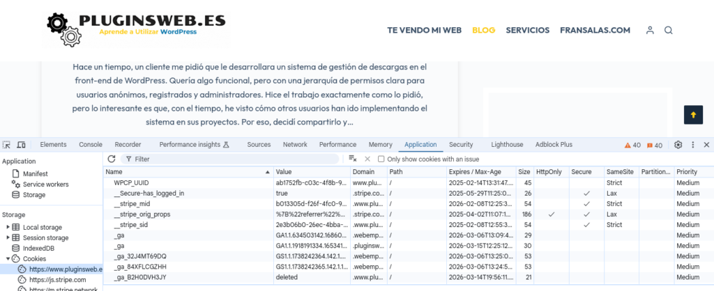Open the BLOG menu link

[484, 31]
